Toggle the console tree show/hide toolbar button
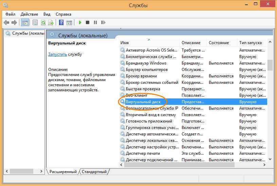Screen dimensions: 277x186 pos(25,23)
